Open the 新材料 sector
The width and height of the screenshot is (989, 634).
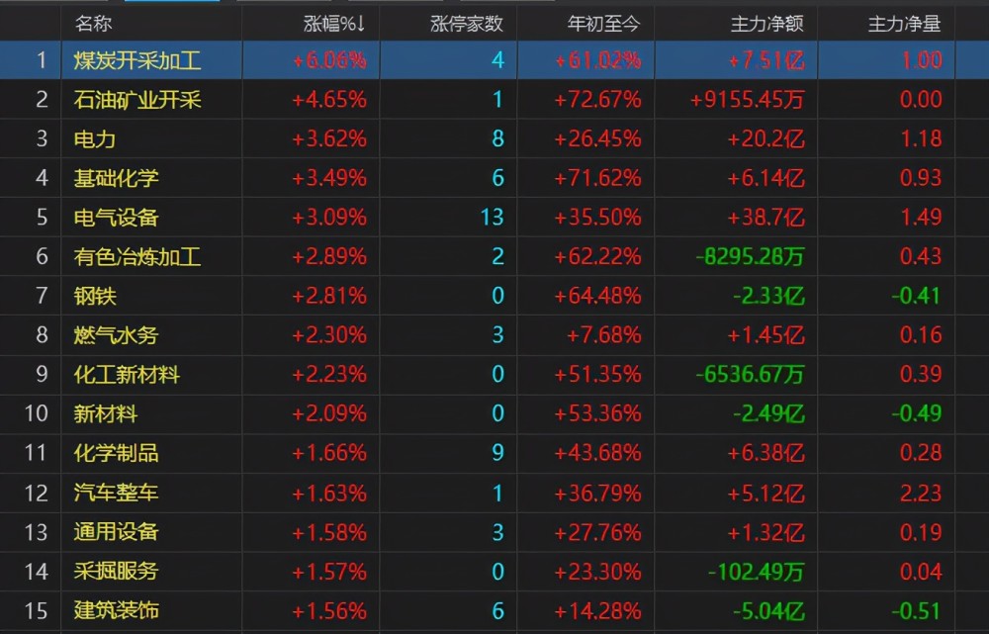coord(106,413)
